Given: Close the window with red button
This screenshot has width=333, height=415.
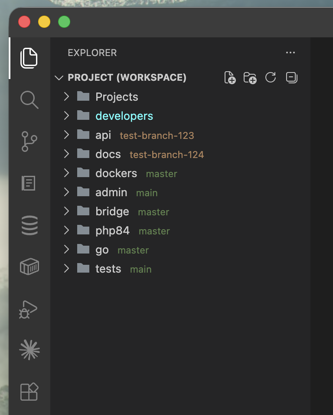Looking at the screenshot, I should click(24, 22).
